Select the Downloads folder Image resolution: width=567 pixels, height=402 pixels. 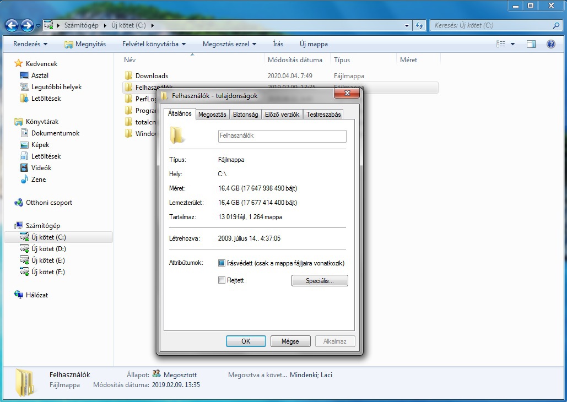point(152,76)
